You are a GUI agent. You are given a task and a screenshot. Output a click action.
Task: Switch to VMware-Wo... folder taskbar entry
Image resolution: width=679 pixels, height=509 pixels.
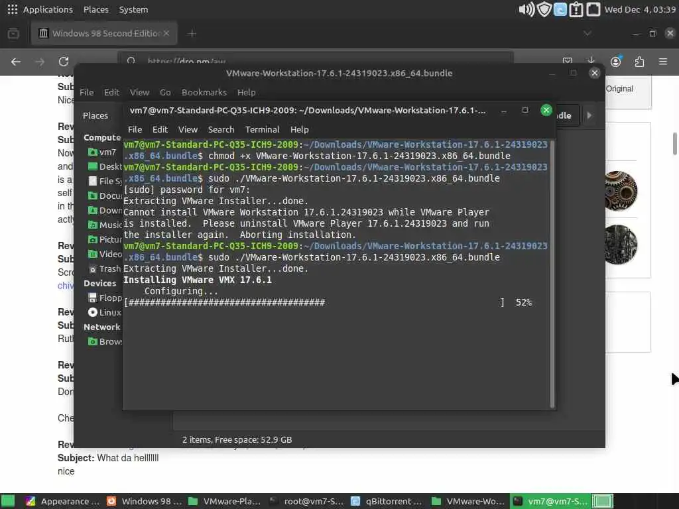tap(469, 501)
